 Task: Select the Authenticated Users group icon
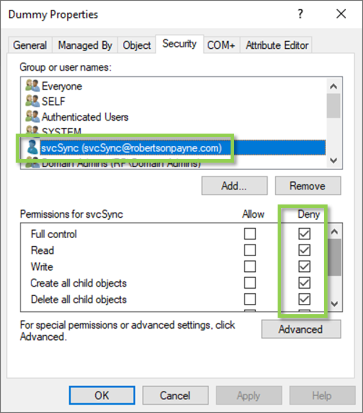[33, 116]
